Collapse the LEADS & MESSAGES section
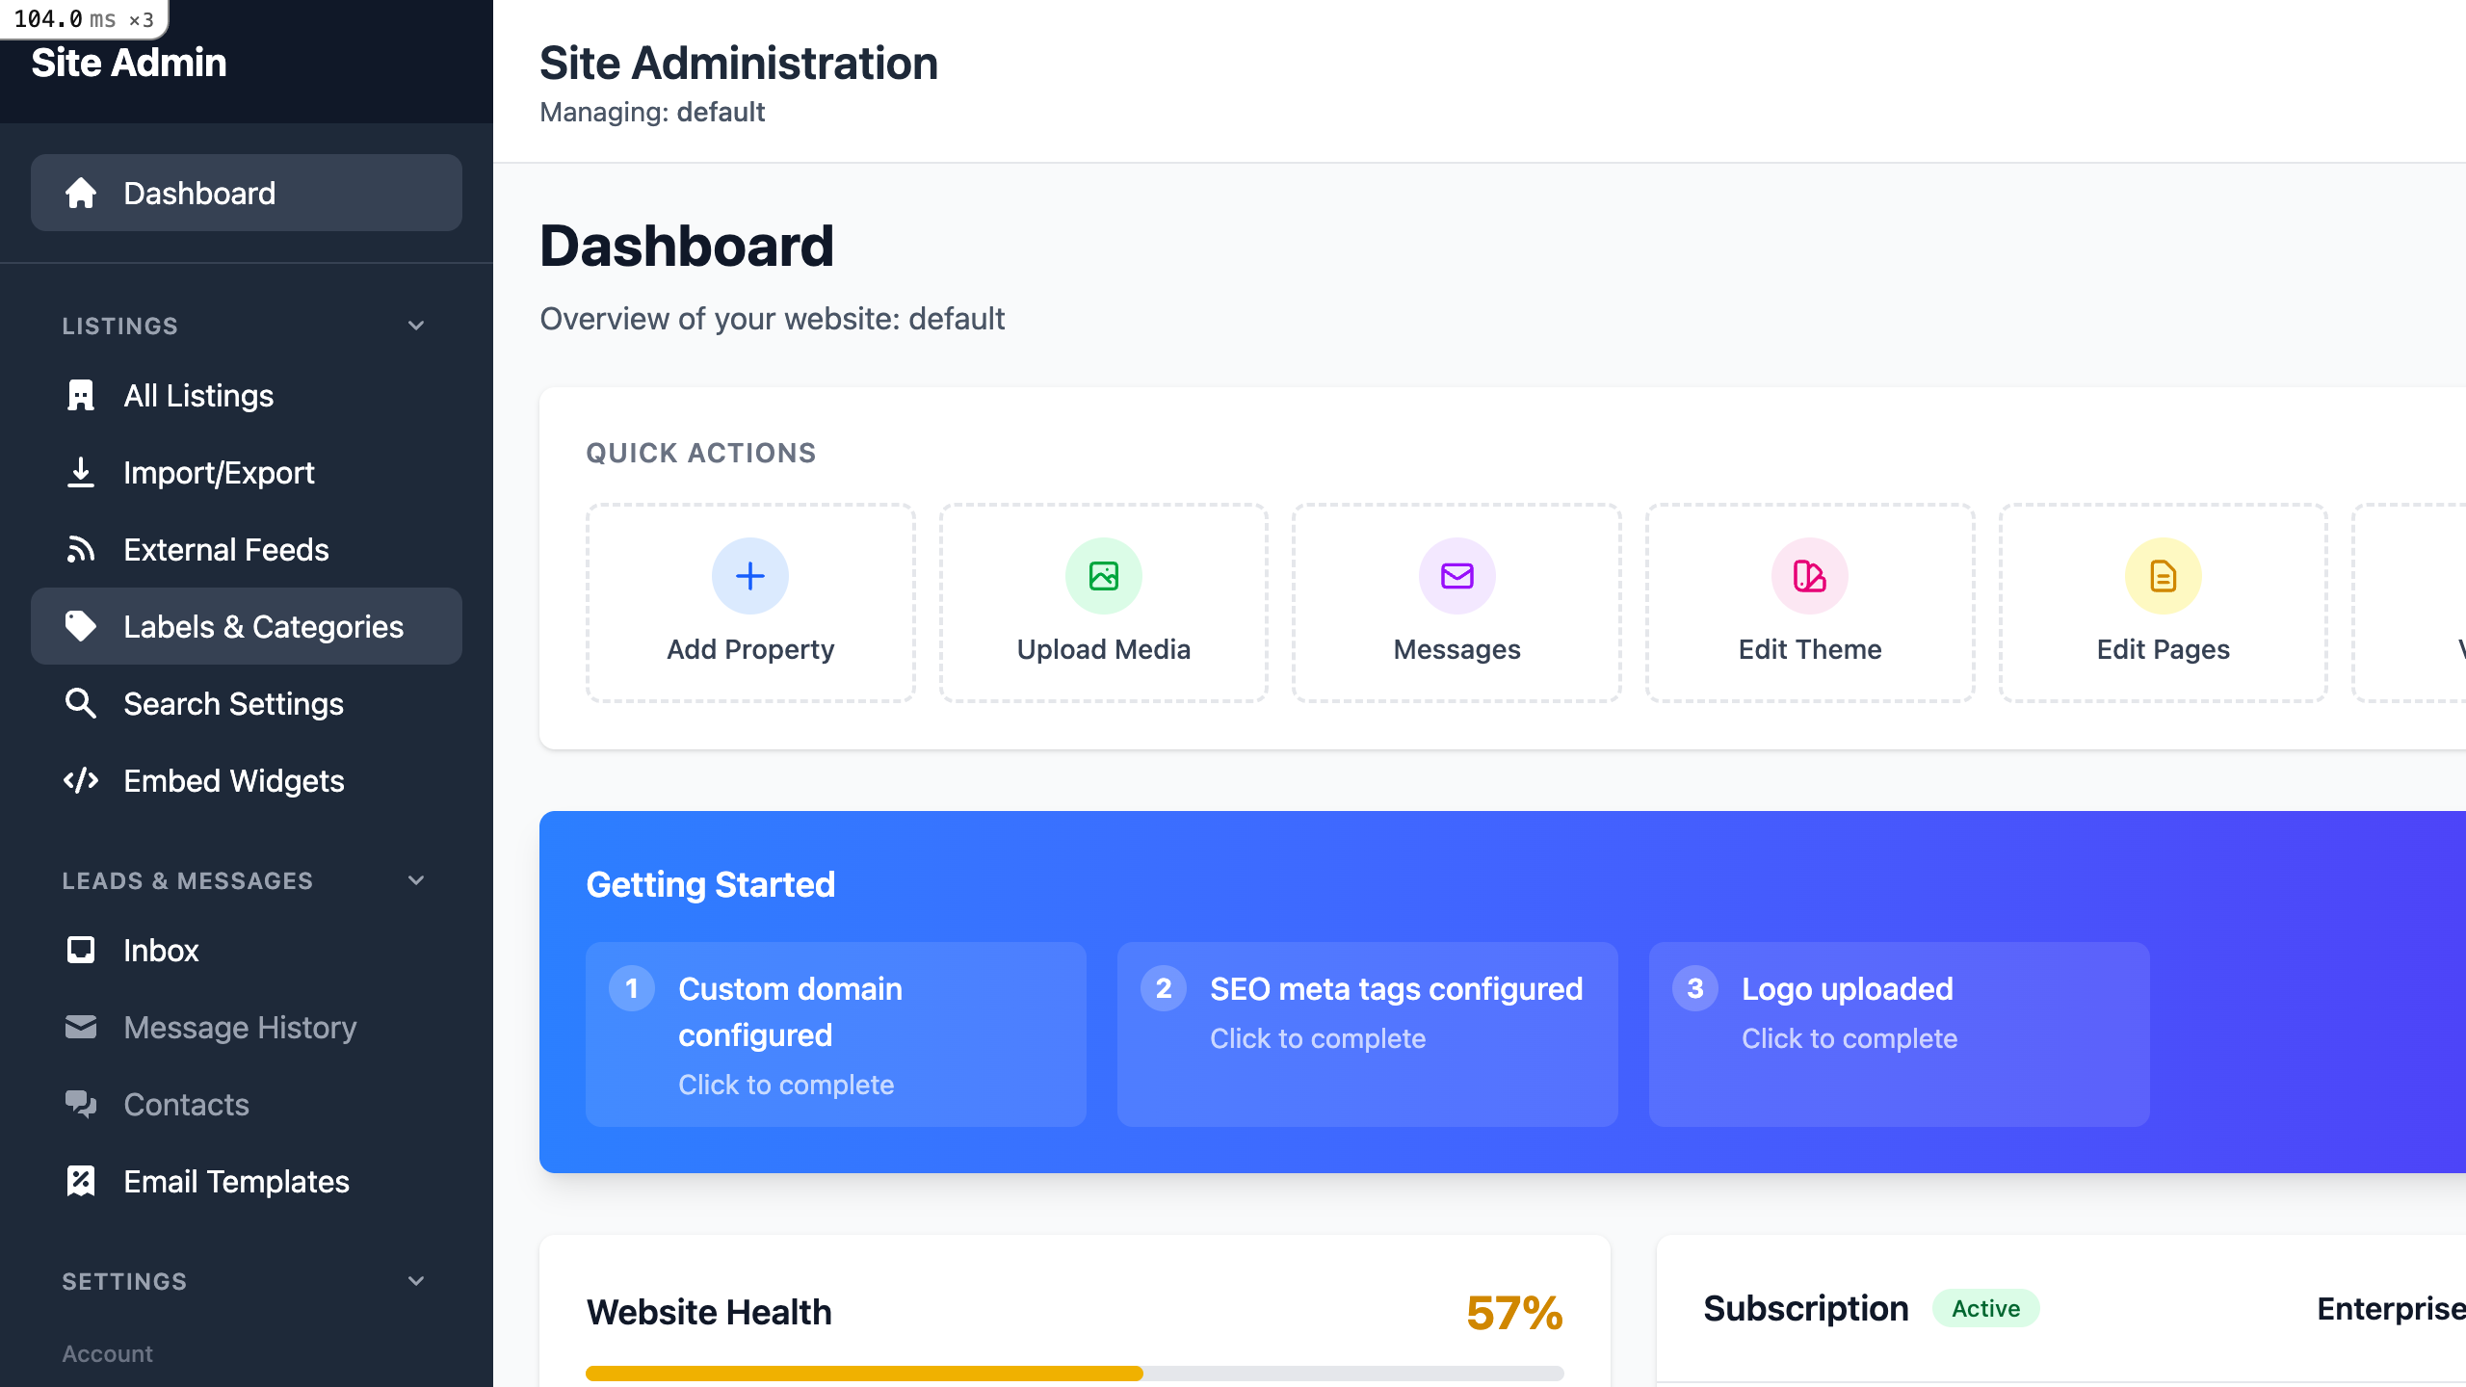2466x1387 pixels. click(415, 879)
